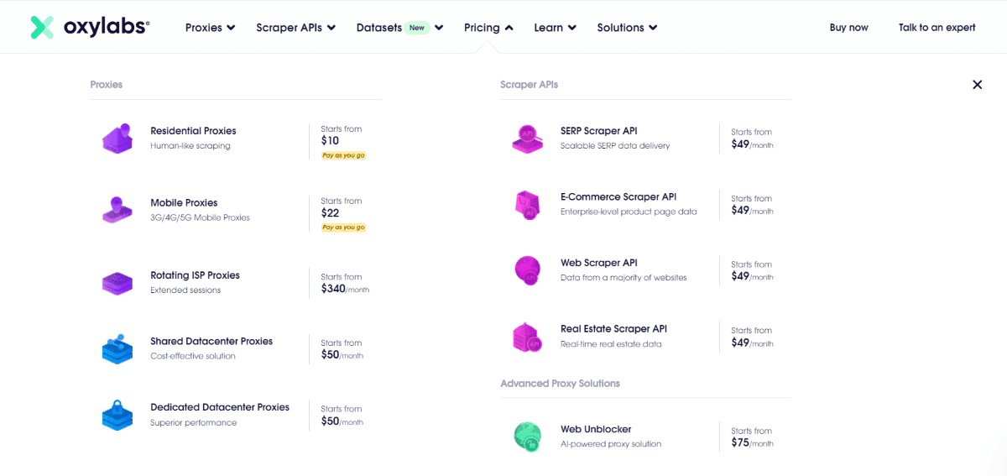1007x476 pixels.
Task: Click the Human-like scraping description
Action: click(x=190, y=146)
